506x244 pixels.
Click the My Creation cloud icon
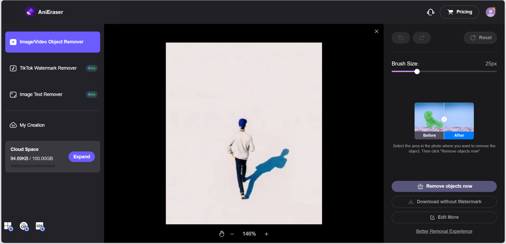pyautogui.click(x=13, y=125)
